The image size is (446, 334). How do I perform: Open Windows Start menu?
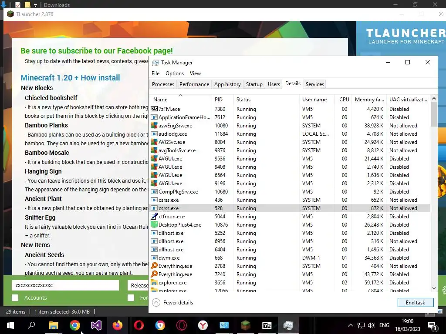10,325
